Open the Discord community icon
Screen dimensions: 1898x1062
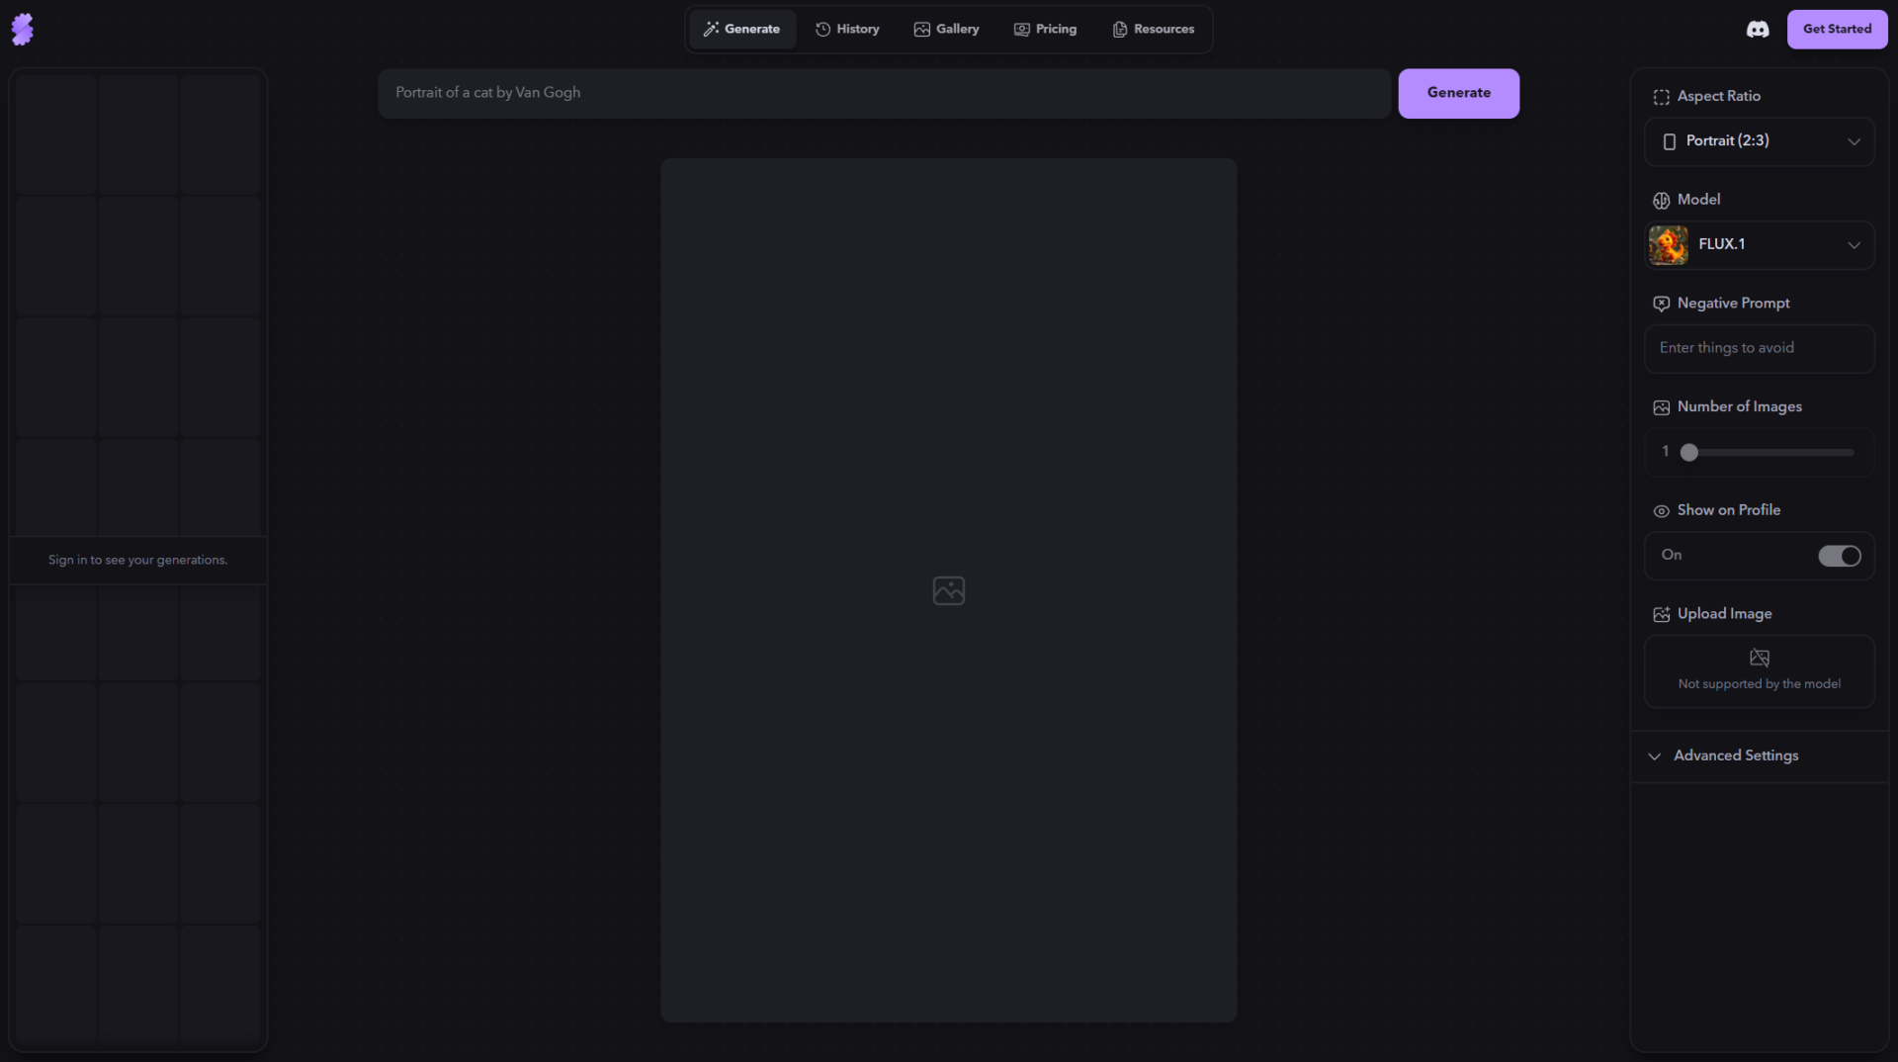(1757, 30)
